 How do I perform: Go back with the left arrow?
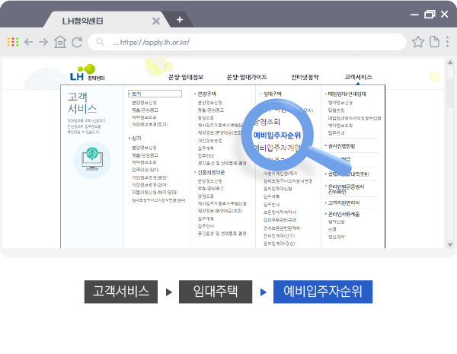click(x=29, y=42)
